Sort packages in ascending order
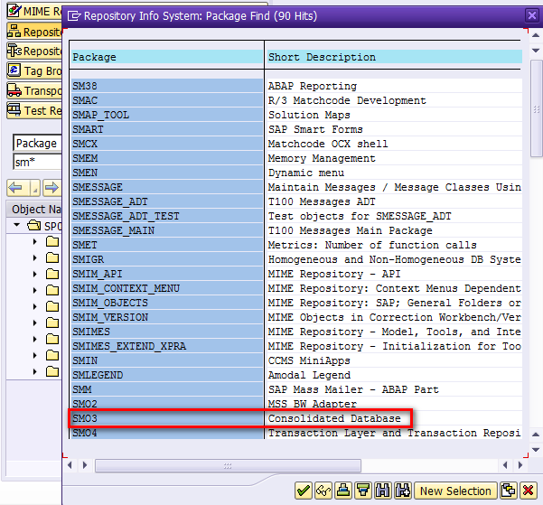The height and width of the screenshot is (505, 543). pyautogui.click(x=343, y=491)
